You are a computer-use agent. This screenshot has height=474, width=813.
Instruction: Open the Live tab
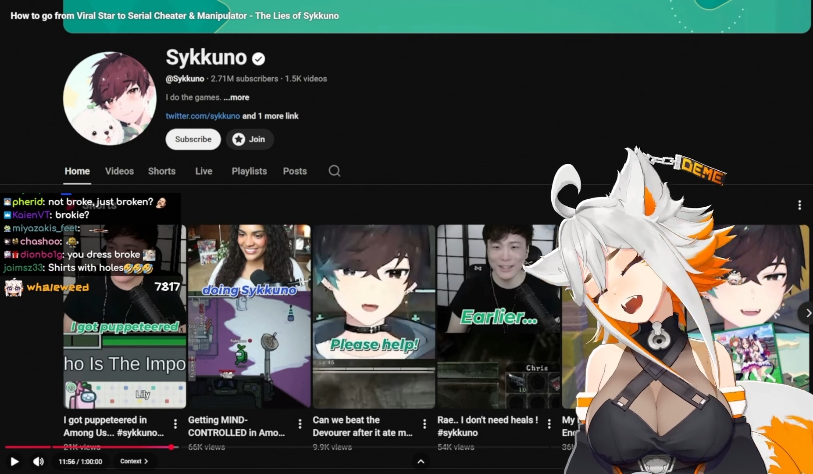click(x=203, y=171)
